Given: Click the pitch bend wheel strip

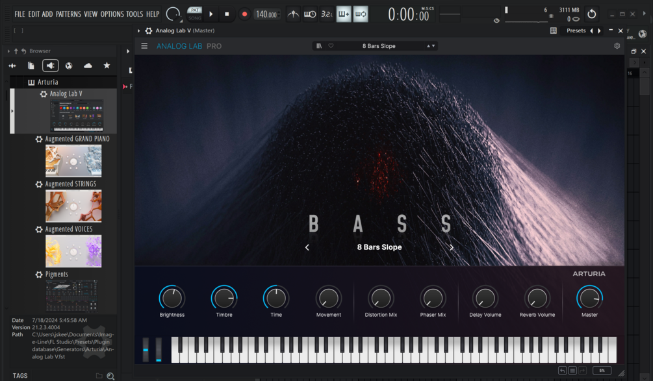Looking at the screenshot, I should click(146, 350).
